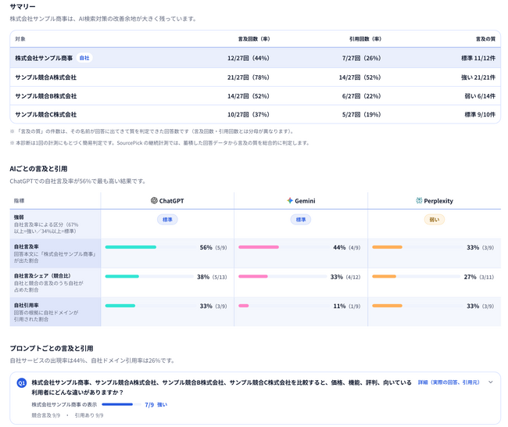The height and width of the screenshot is (427, 508).
Task: Click ChatGPT 自社言及率 56% progress bar
Action: pos(150,247)
